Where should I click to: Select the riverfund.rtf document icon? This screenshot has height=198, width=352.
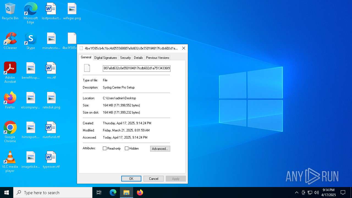coord(51,130)
